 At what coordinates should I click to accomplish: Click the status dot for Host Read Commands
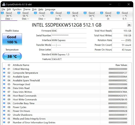[x=4, y=96]
